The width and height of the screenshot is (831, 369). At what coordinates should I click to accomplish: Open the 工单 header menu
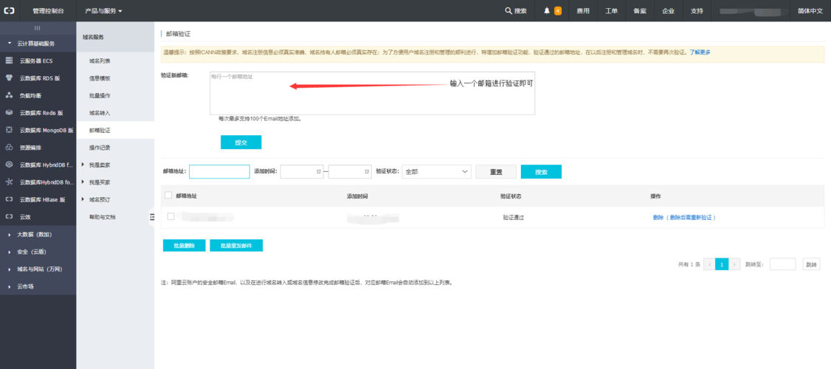click(611, 10)
